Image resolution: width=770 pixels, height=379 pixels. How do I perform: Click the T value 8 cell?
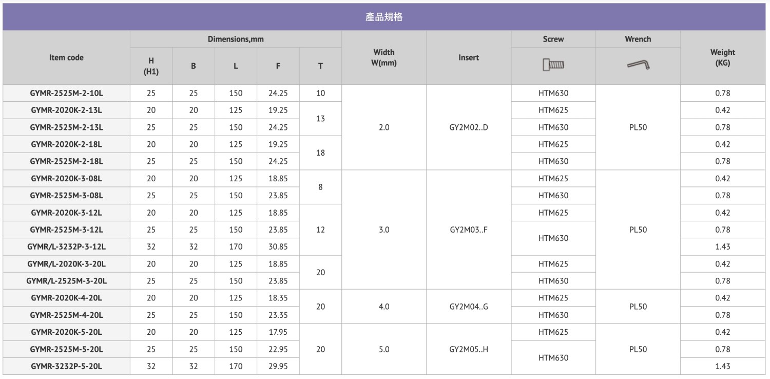pyautogui.click(x=320, y=187)
